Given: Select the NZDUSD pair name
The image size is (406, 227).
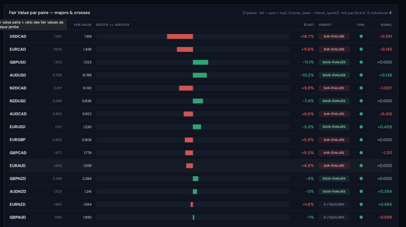Looking at the screenshot, I should [x=17, y=101].
